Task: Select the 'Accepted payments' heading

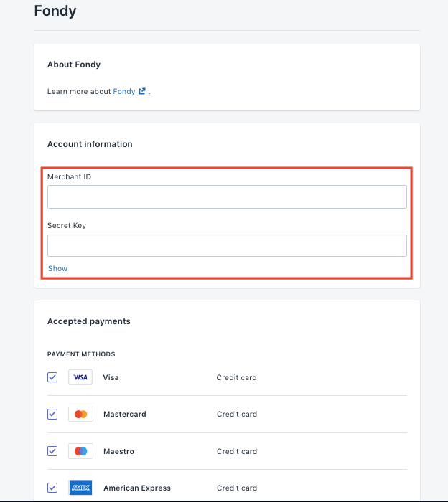Action: point(89,321)
